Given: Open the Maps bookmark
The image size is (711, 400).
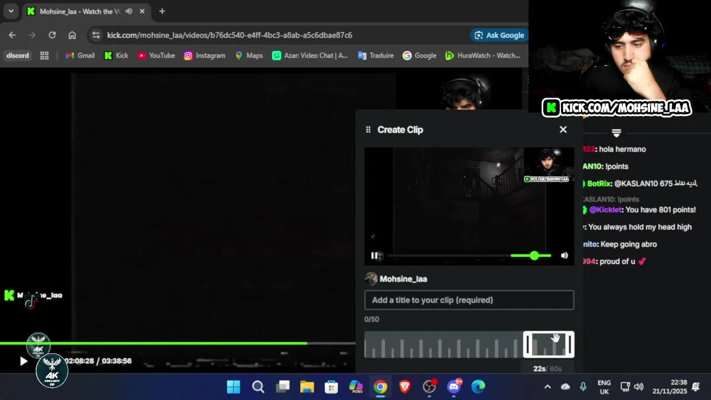Looking at the screenshot, I should (x=249, y=56).
